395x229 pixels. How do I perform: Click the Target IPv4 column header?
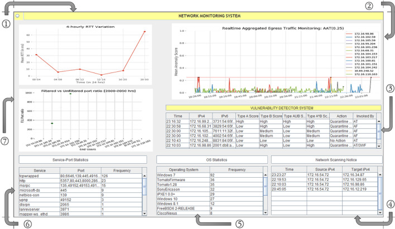[x=360, y=169]
